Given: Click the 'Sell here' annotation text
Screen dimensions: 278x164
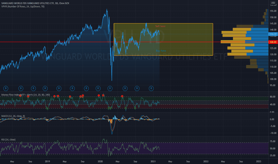Looking at the screenshot, I should [160, 26].
